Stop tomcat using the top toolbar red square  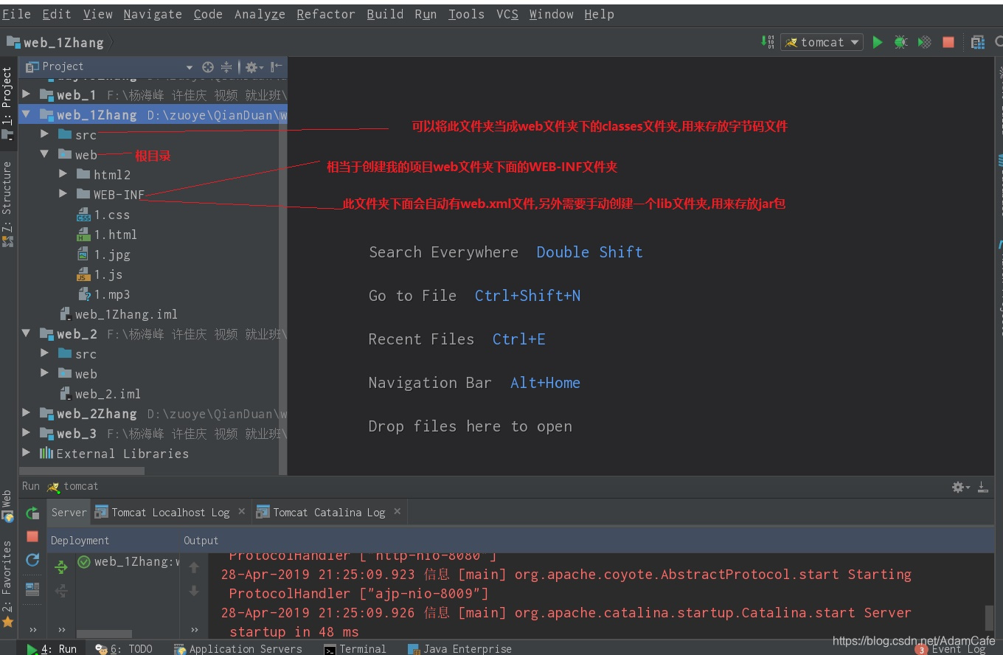(x=948, y=42)
